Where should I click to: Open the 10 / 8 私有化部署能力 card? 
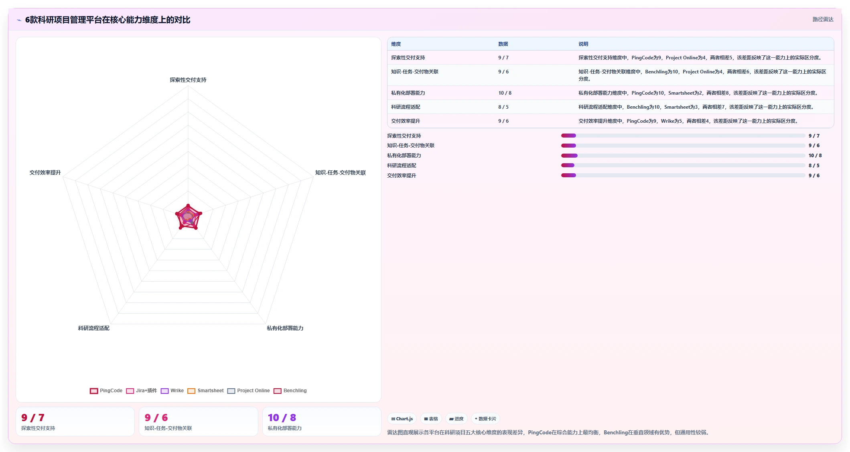(322, 422)
